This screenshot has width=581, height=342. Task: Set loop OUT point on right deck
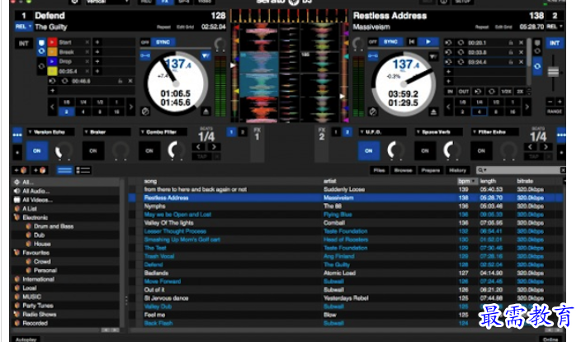coord(464,91)
